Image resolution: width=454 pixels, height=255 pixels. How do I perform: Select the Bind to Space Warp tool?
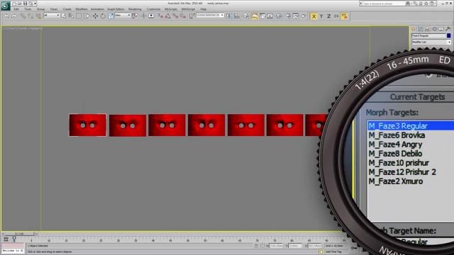38,16
